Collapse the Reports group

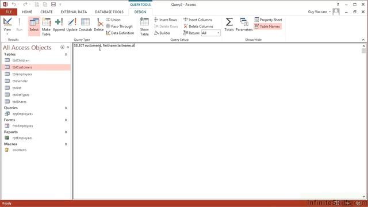tap(66, 132)
